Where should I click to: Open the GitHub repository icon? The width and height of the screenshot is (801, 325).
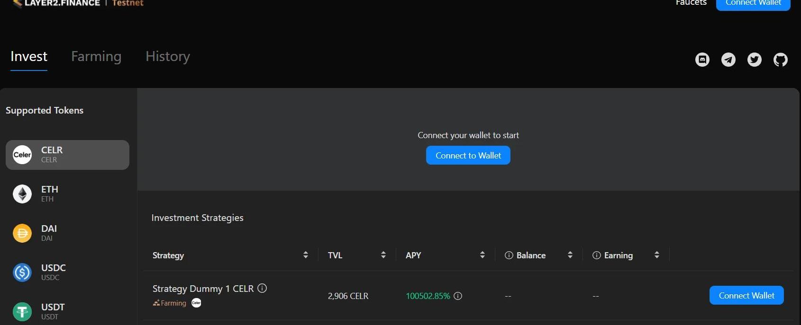(x=780, y=60)
